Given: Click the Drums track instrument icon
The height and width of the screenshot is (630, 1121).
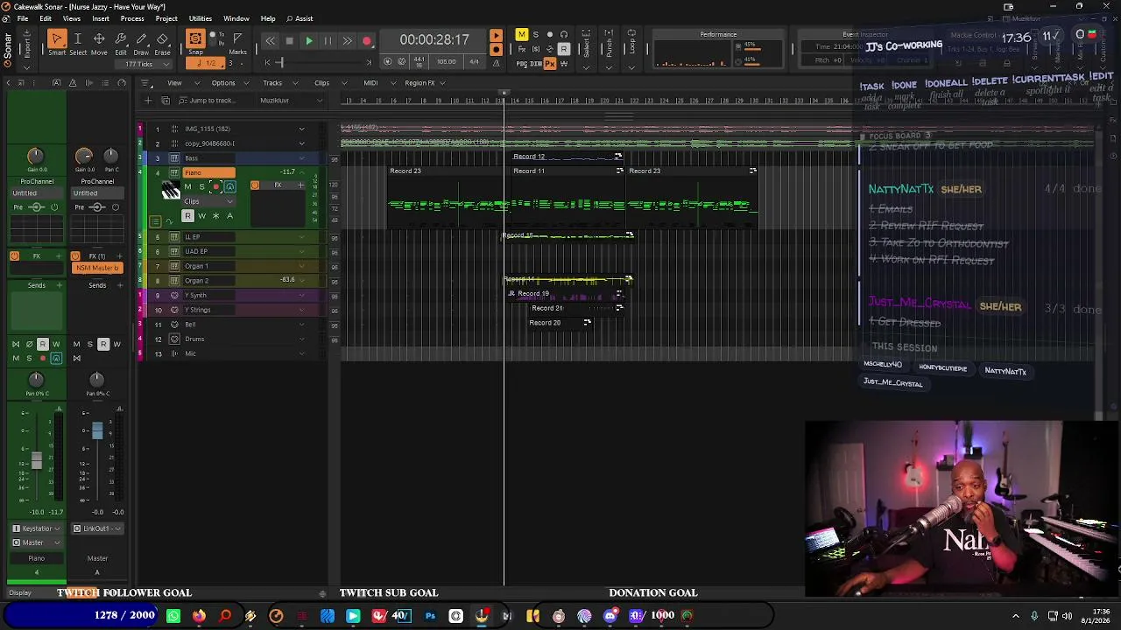Looking at the screenshot, I should click(x=174, y=339).
